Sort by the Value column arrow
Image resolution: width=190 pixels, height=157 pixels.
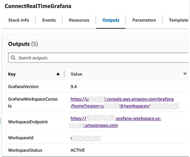click(x=185, y=74)
